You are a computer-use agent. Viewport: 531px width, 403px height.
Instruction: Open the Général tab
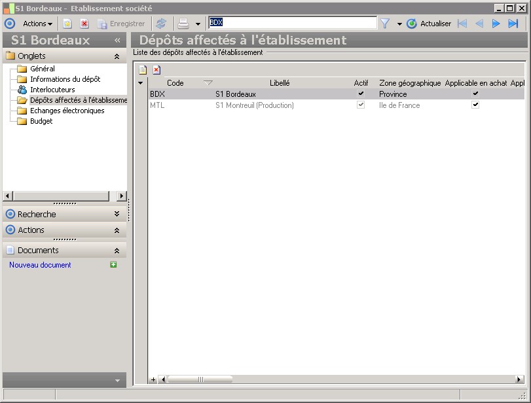pyautogui.click(x=43, y=69)
